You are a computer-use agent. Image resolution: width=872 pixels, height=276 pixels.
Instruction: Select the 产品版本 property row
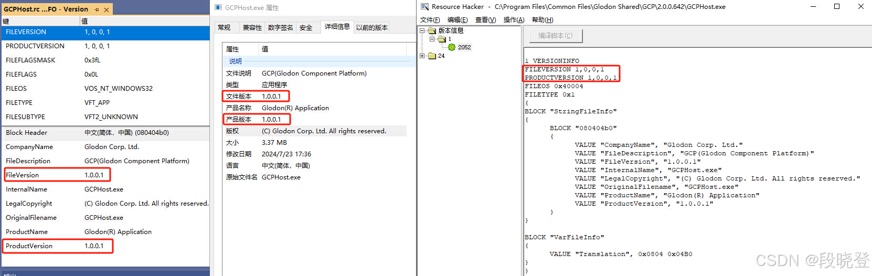tap(315, 120)
